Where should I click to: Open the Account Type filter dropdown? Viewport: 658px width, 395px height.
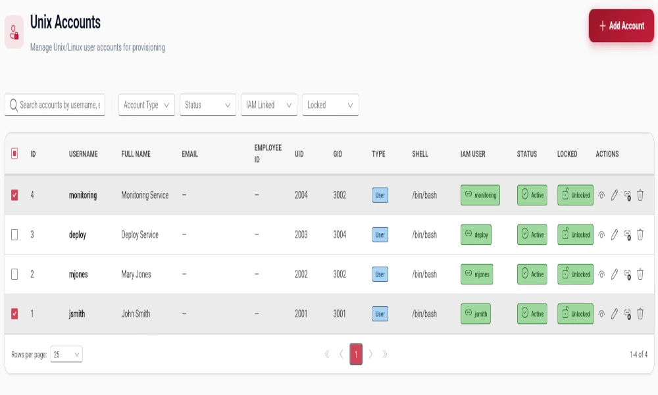147,105
